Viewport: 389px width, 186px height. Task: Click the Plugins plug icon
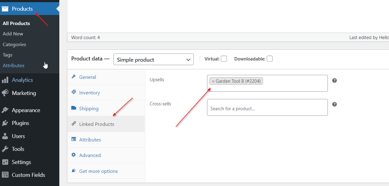[x=5, y=123]
